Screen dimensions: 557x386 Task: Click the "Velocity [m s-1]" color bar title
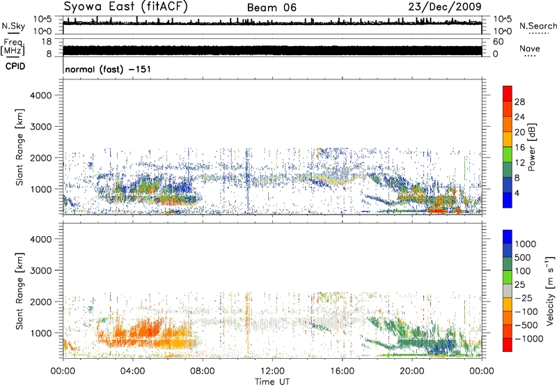click(550, 291)
